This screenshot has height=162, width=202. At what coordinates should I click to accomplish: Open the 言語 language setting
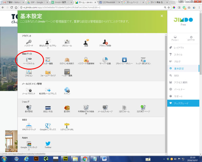pyautogui.click(x=86, y=43)
